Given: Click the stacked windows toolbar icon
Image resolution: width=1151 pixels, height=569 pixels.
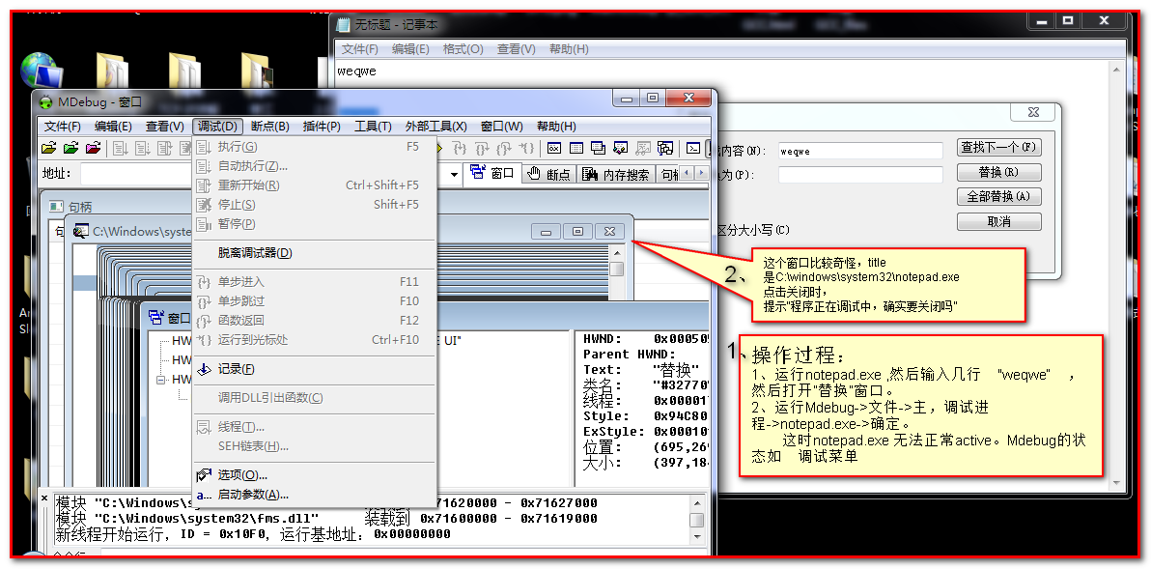Looking at the screenshot, I should [x=599, y=148].
